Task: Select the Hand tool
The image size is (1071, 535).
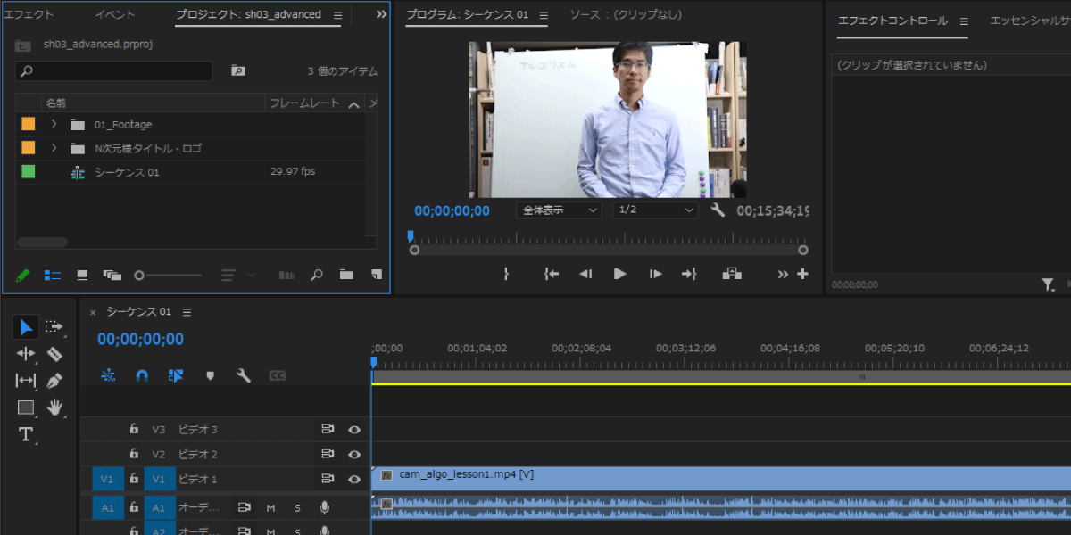Action: pos(54,407)
